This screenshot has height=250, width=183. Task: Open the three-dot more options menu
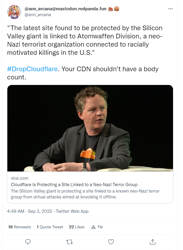coord(170,9)
